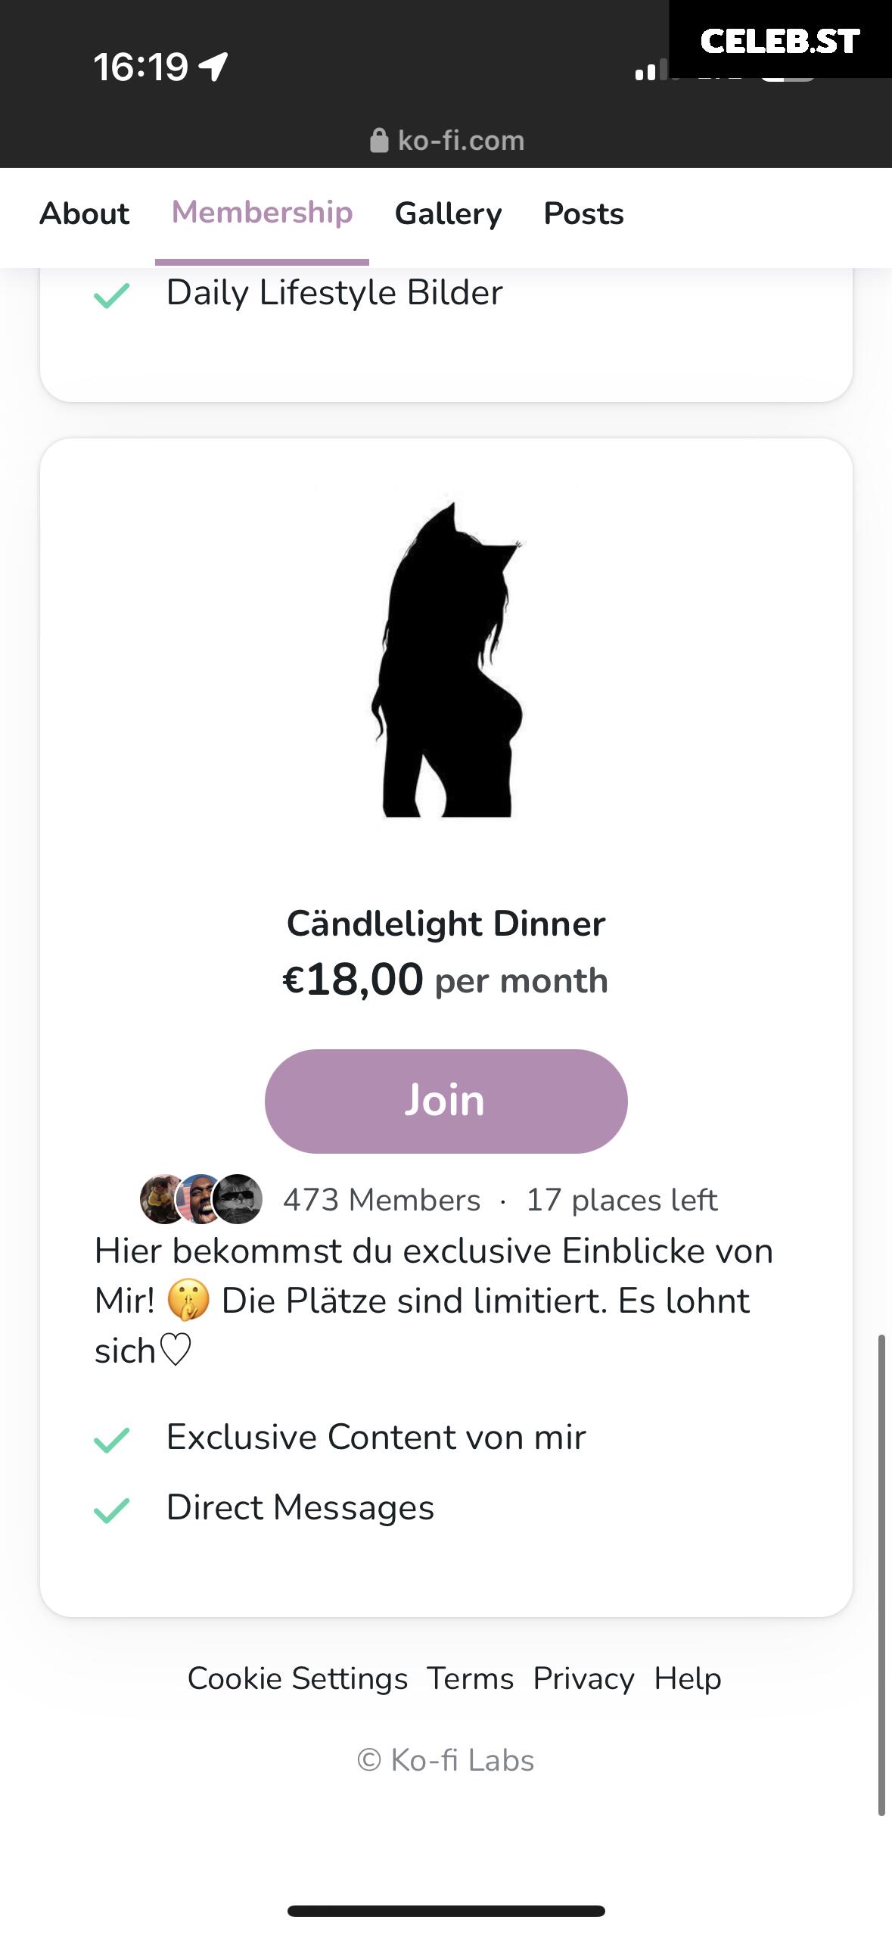The width and height of the screenshot is (892, 1935).
Task: Tap the location arrow icon in status bar
Action: [213, 67]
